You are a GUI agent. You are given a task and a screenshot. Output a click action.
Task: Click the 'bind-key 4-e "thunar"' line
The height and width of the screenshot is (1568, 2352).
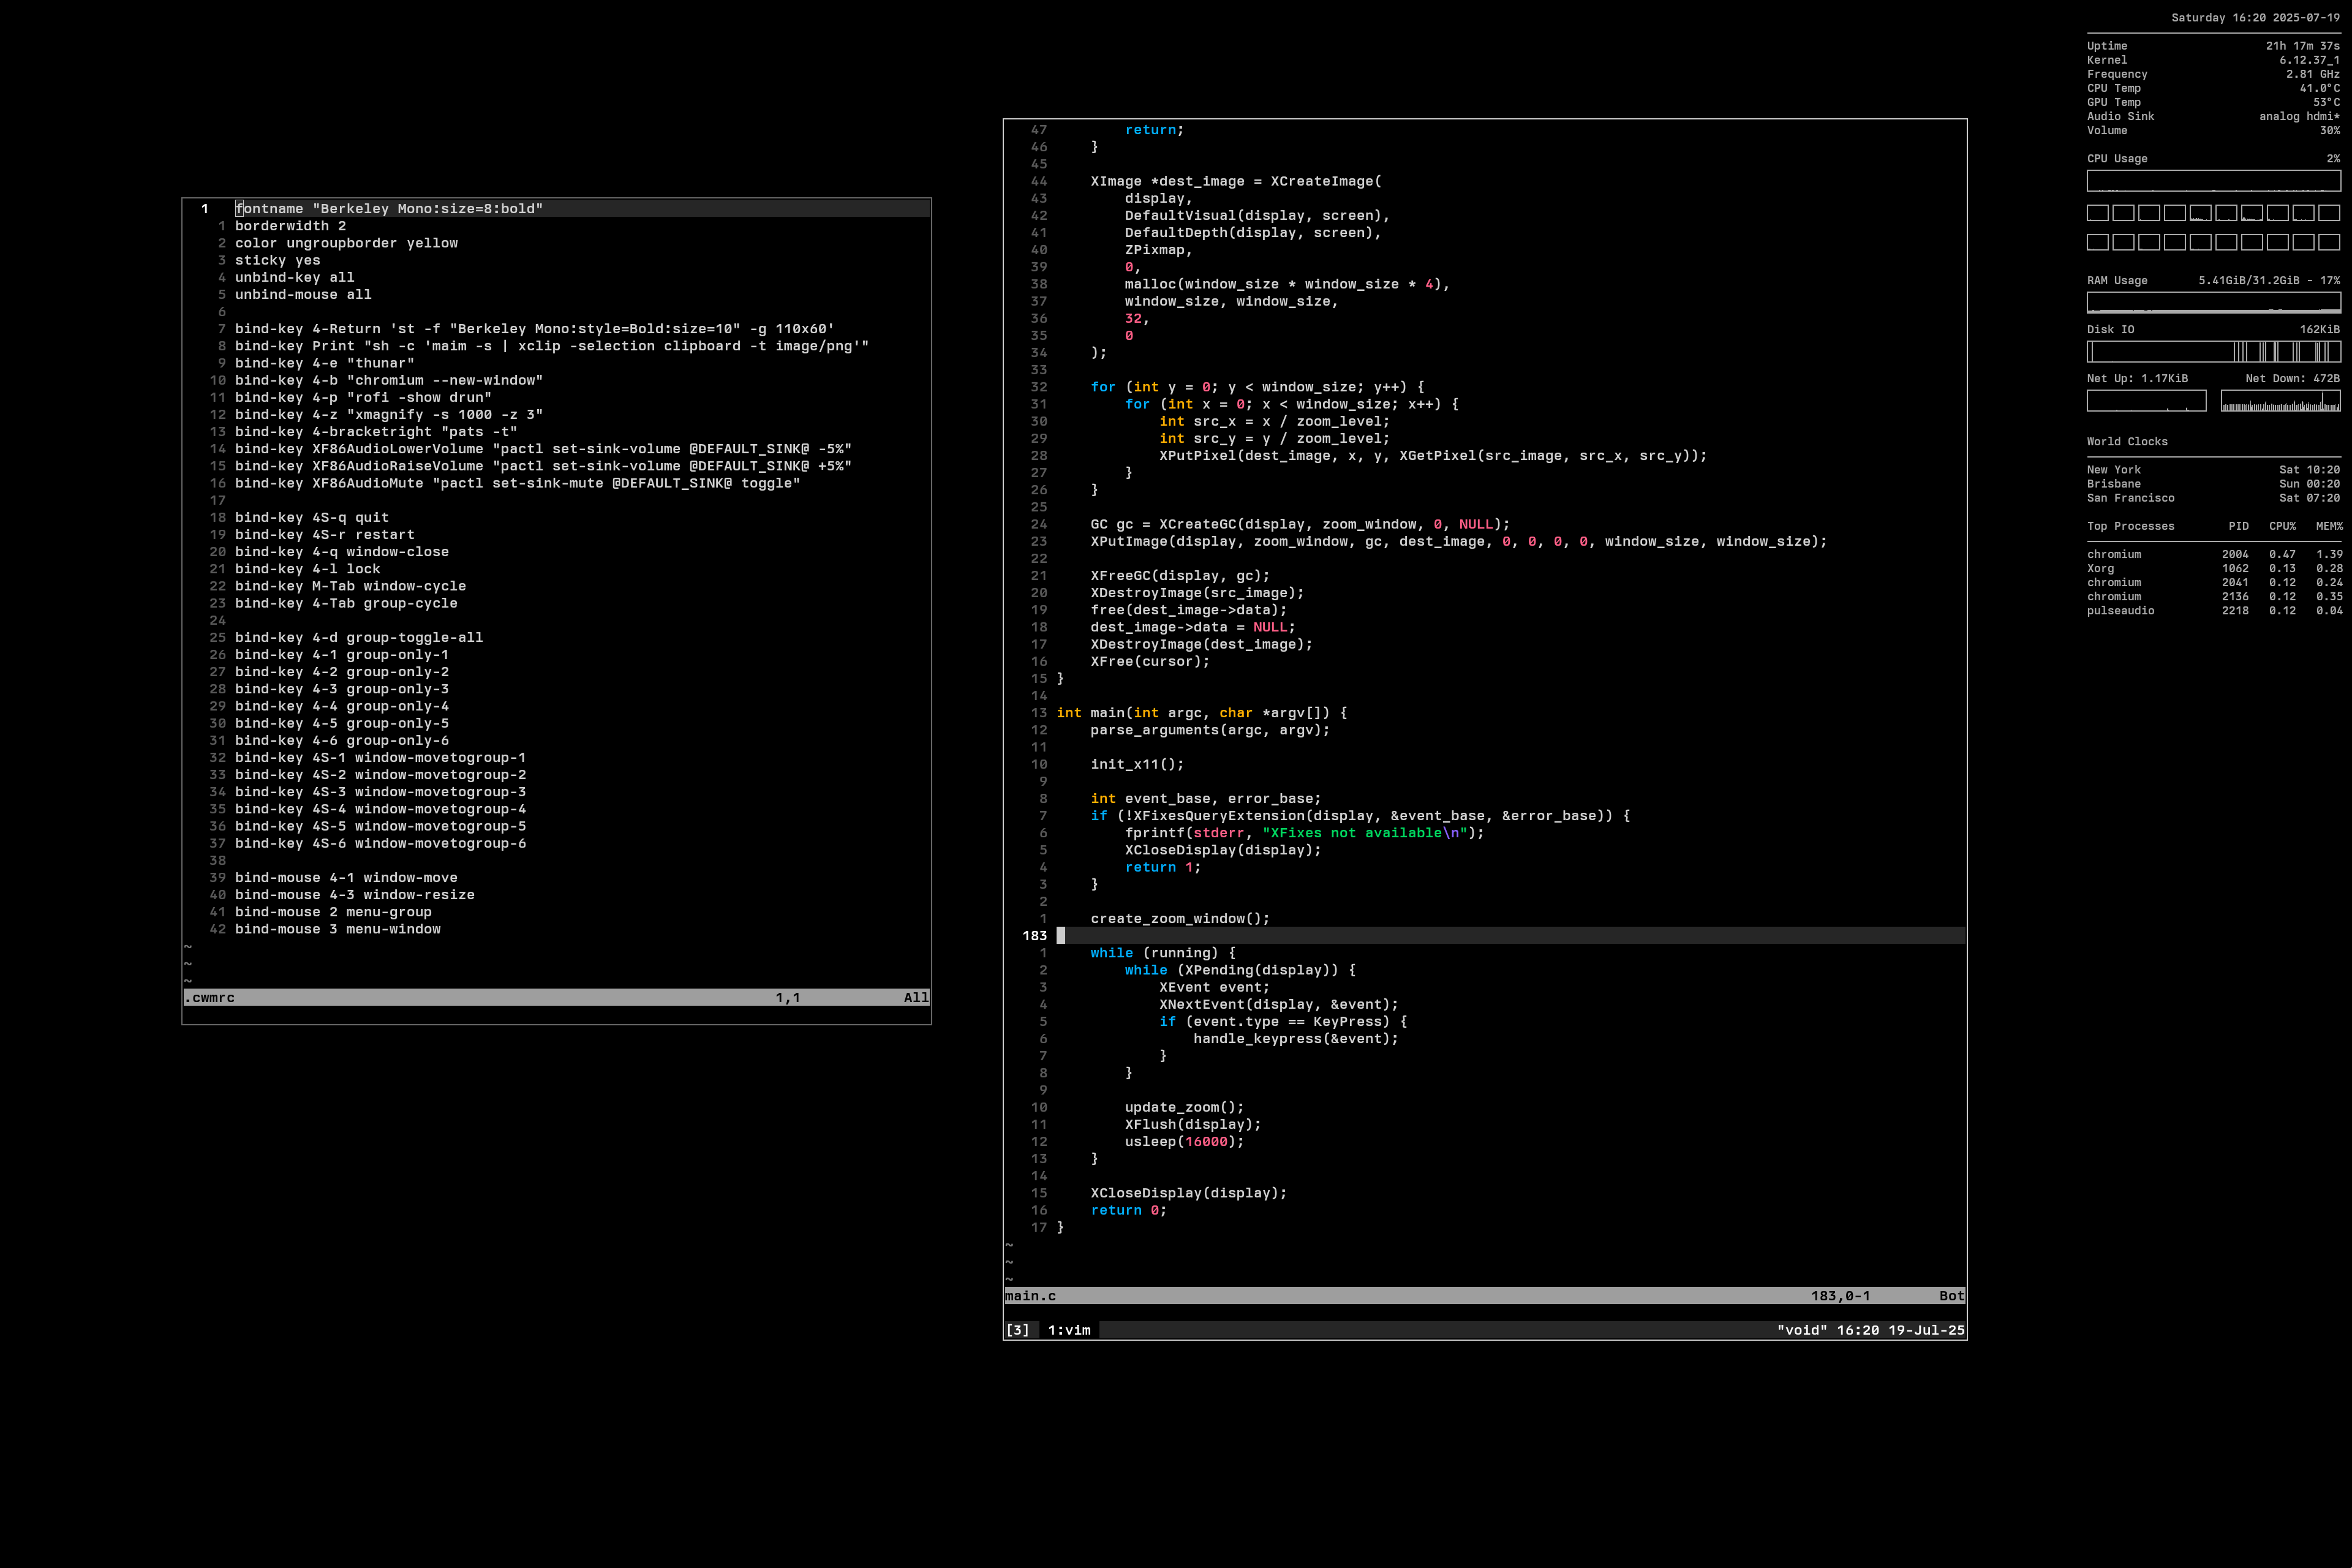point(324,363)
